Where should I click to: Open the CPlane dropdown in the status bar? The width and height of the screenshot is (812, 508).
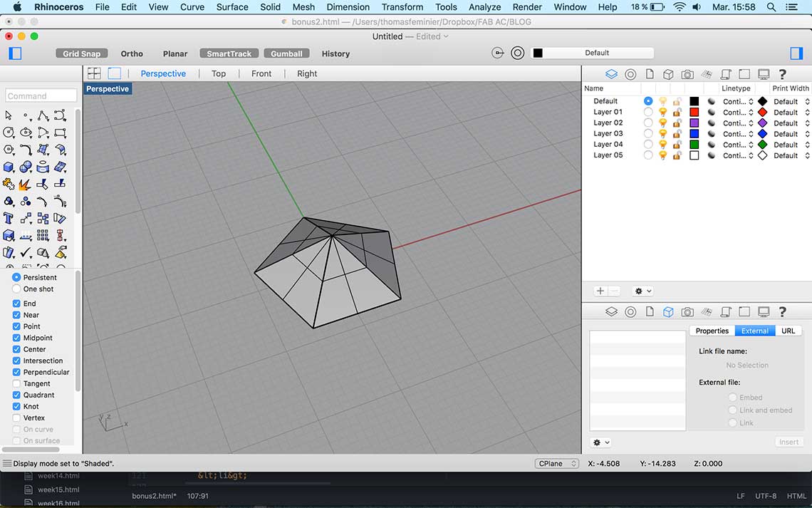(557, 463)
